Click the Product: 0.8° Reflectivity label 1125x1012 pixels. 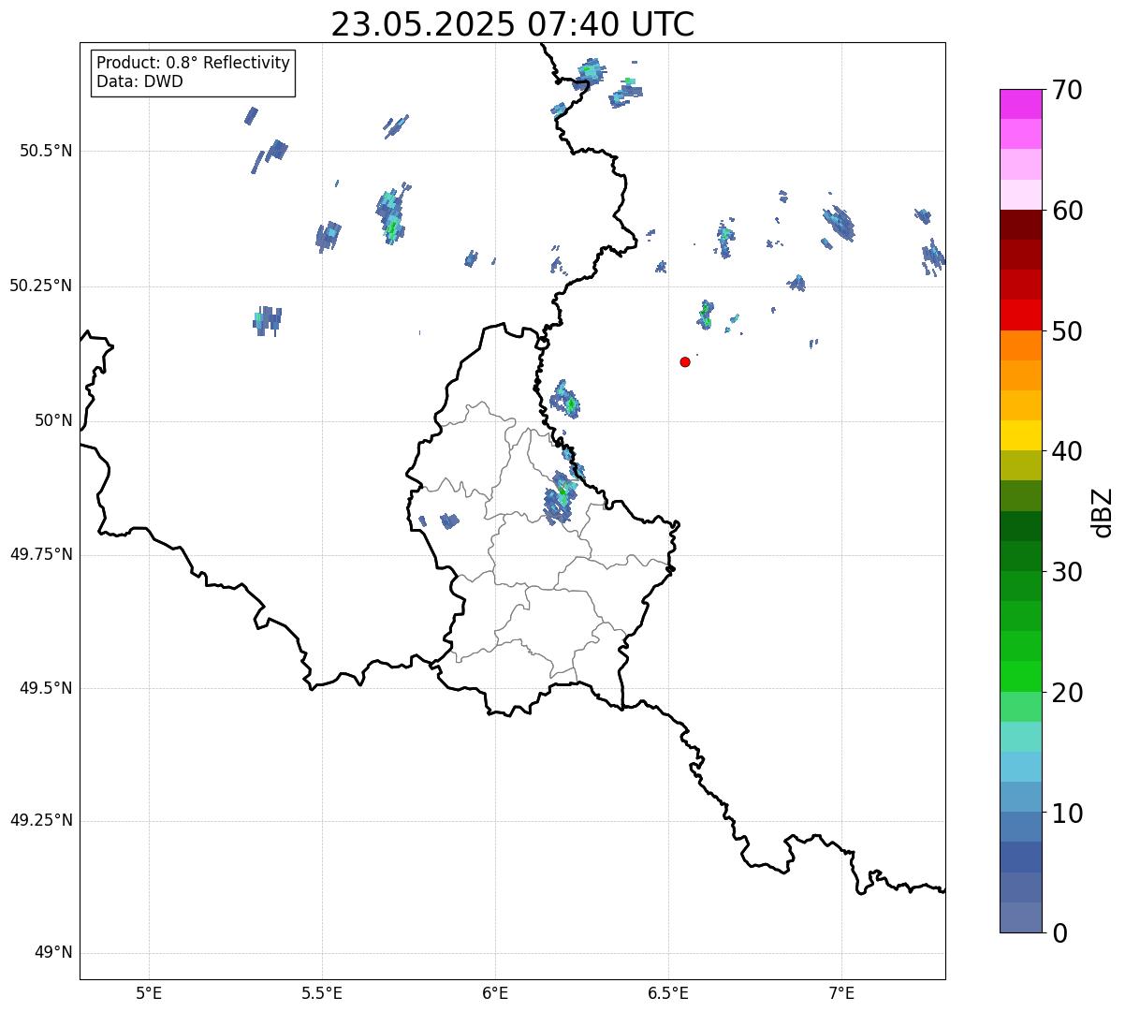point(194,63)
